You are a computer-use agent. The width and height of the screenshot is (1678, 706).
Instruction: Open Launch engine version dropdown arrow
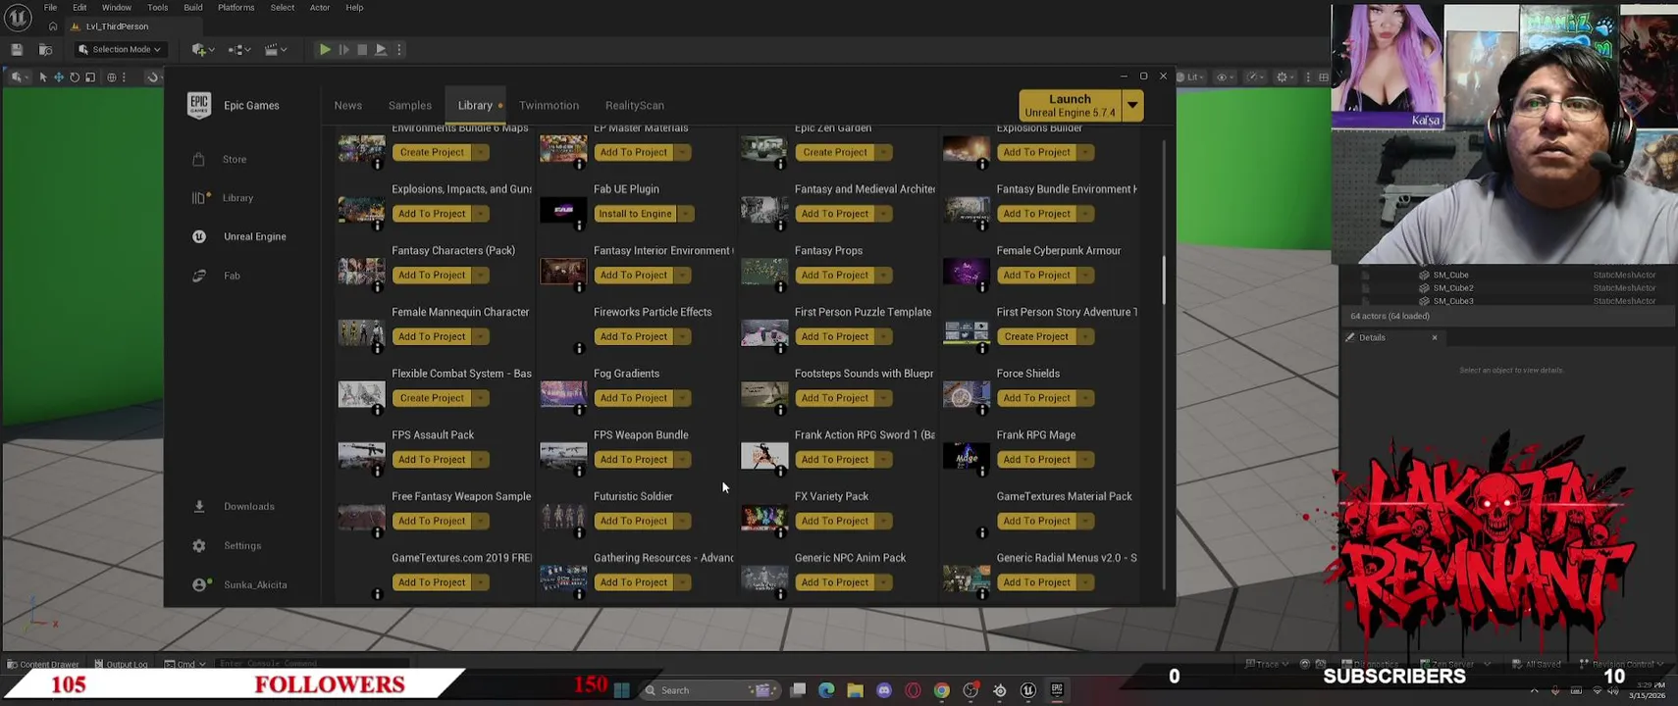point(1132,105)
